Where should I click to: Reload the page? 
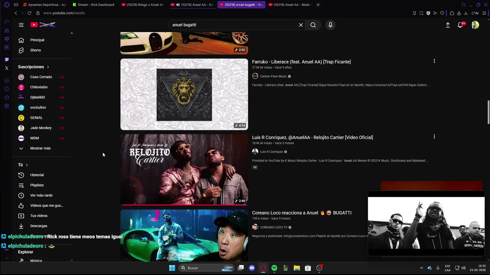pos(29,13)
